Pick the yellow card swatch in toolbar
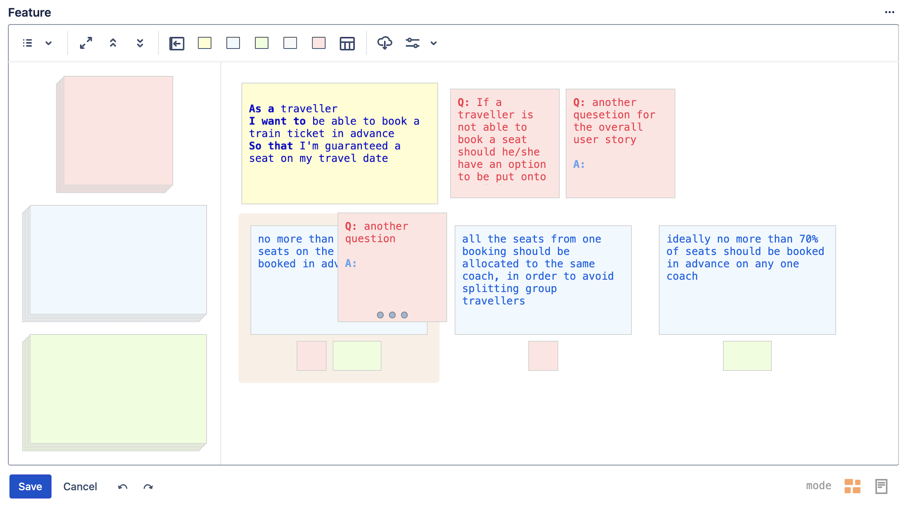 pyautogui.click(x=205, y=43)
